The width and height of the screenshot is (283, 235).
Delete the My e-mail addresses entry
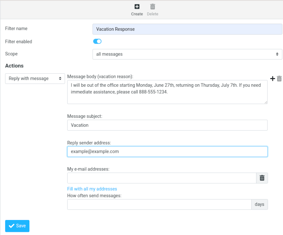[x=262, y=178]
